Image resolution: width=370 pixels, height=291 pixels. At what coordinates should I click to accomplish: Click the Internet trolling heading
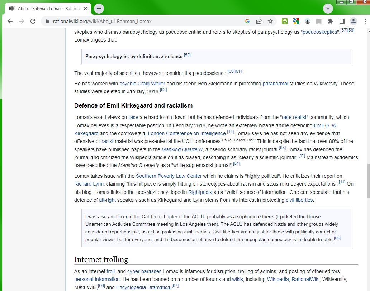(x=101, y=259)
